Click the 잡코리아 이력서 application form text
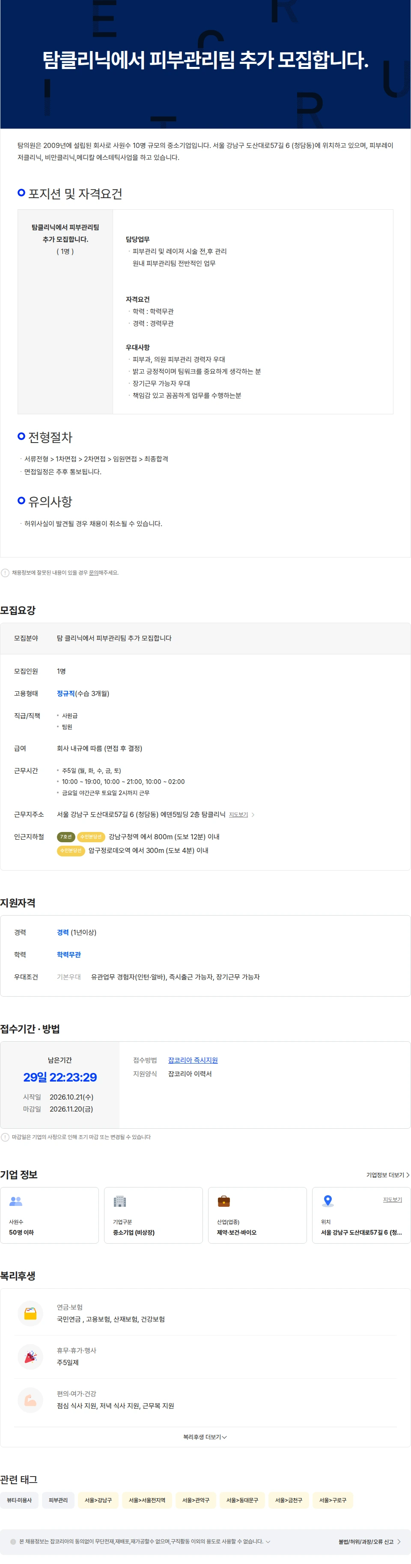The width and height of the screenshot is (411, 1564). (x=190, y=1074)
